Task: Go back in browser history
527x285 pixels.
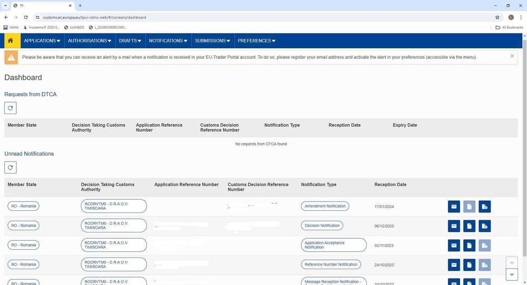Action: pos(6,17)
